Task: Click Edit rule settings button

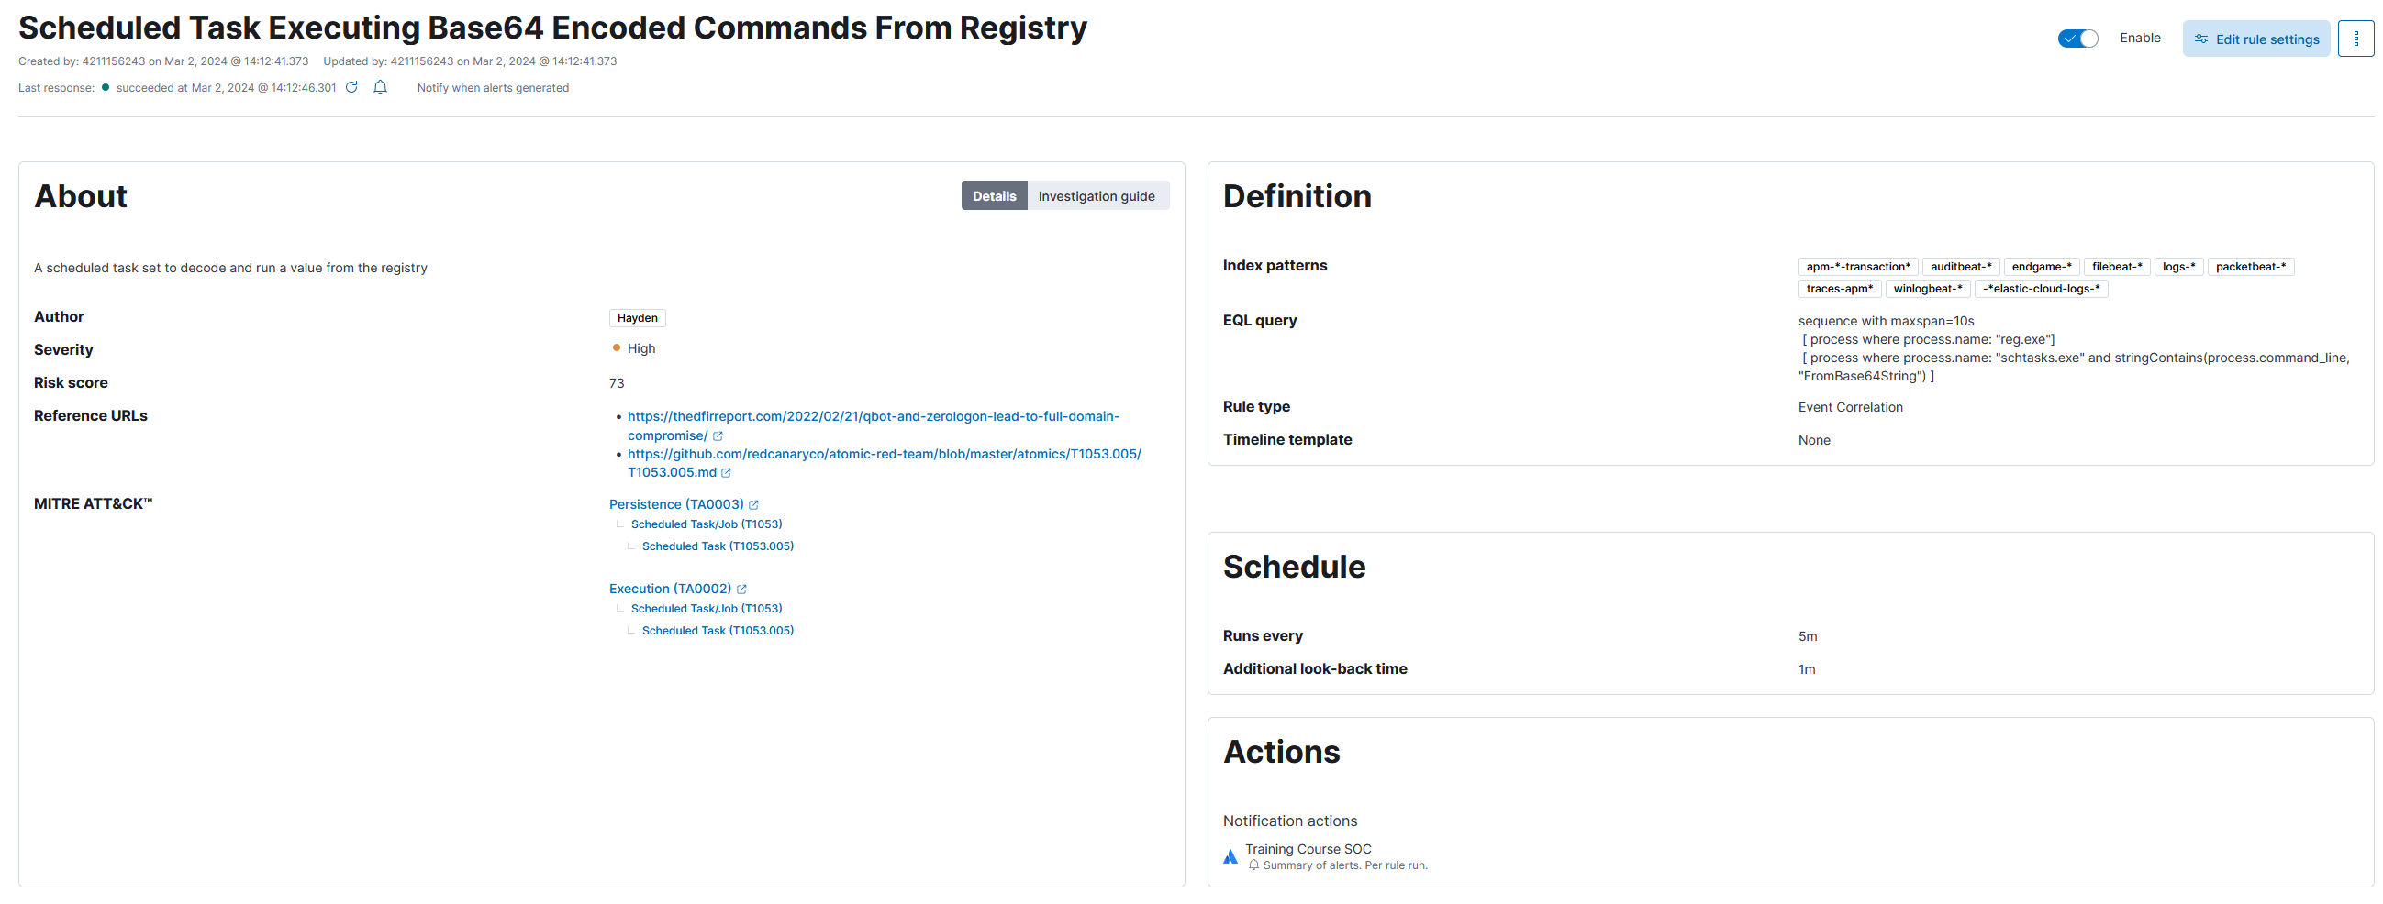Action: 2255,39
